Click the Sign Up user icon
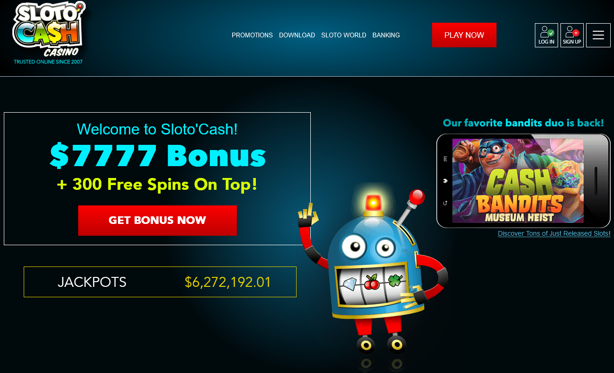This screenshot has width=614, height=373. click(x=572, y=36)
